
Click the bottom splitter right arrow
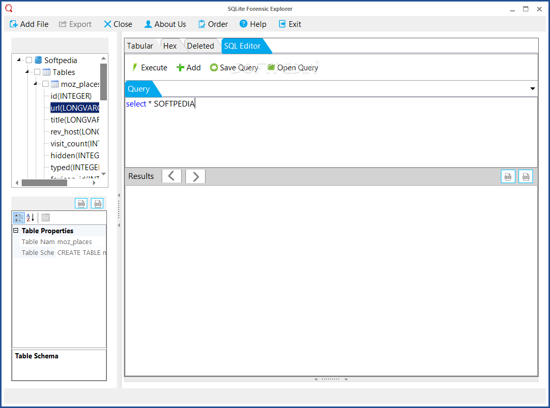(346, 380)
